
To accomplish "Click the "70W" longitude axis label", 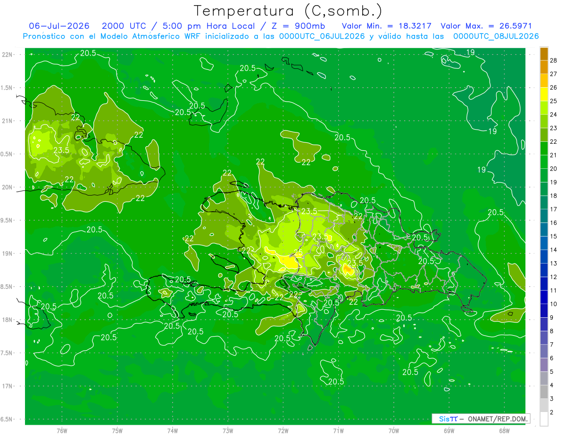I will click(394, 431).
